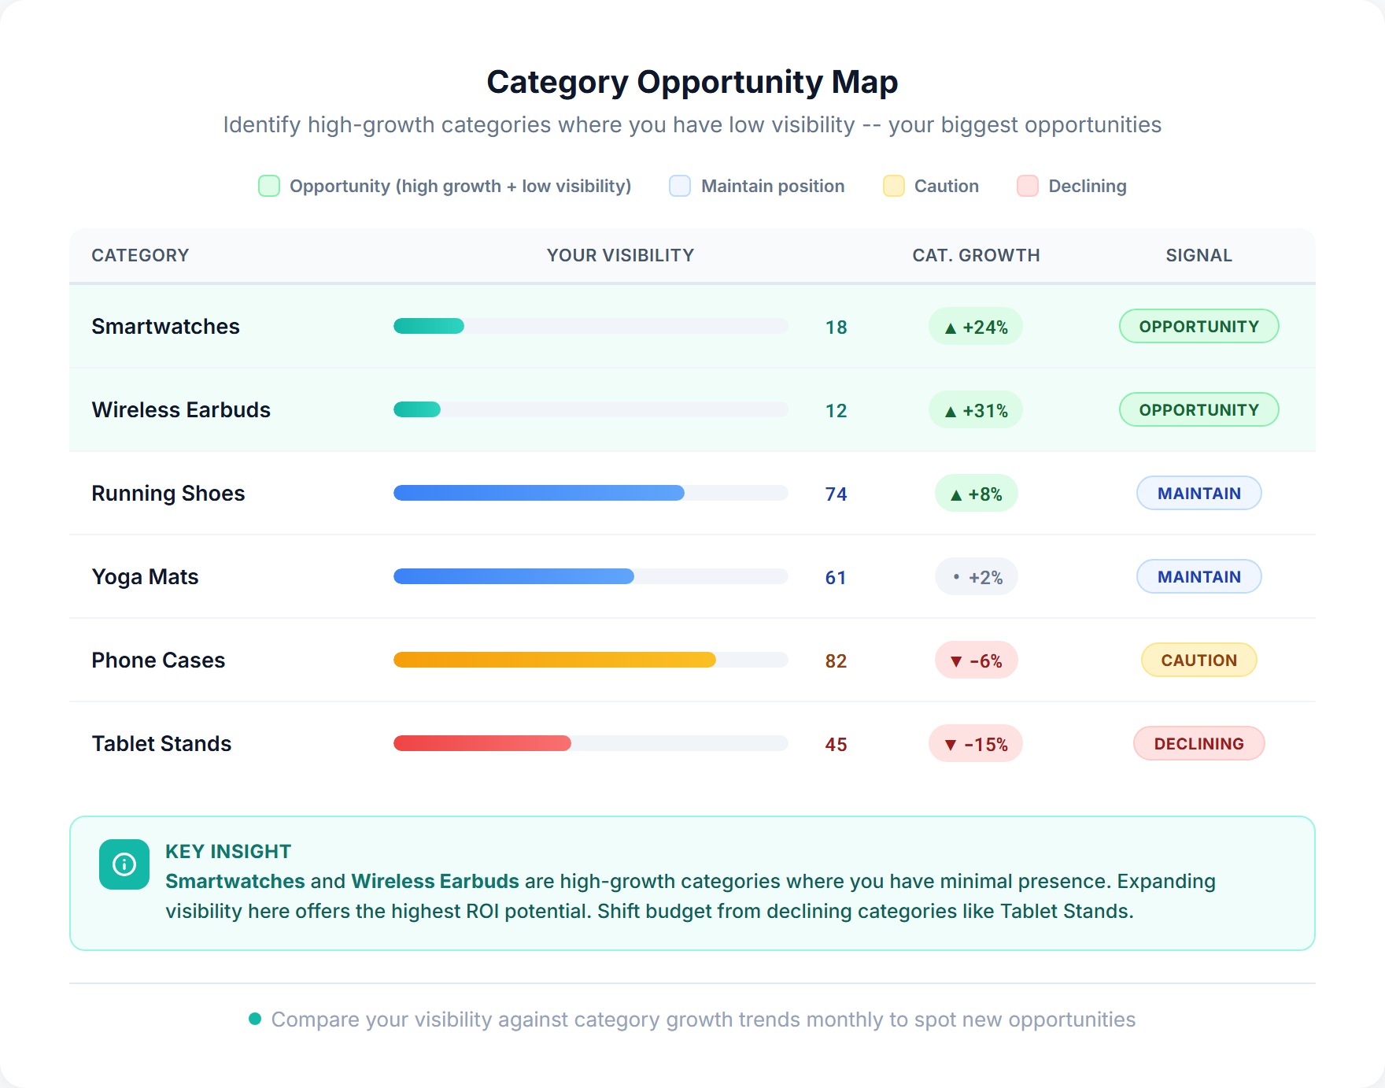Image resolution: width=1385 pixels, height=1088 pixels.
Task: Click the blue Maintain position legend swatch
Action: [678, 186]
